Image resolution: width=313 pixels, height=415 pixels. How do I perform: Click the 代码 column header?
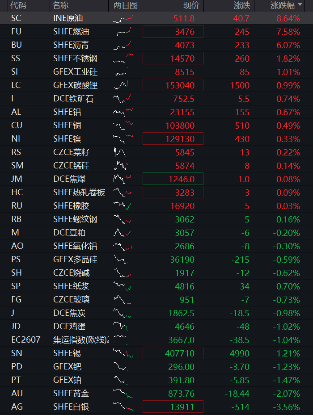[x=18, y=5]
